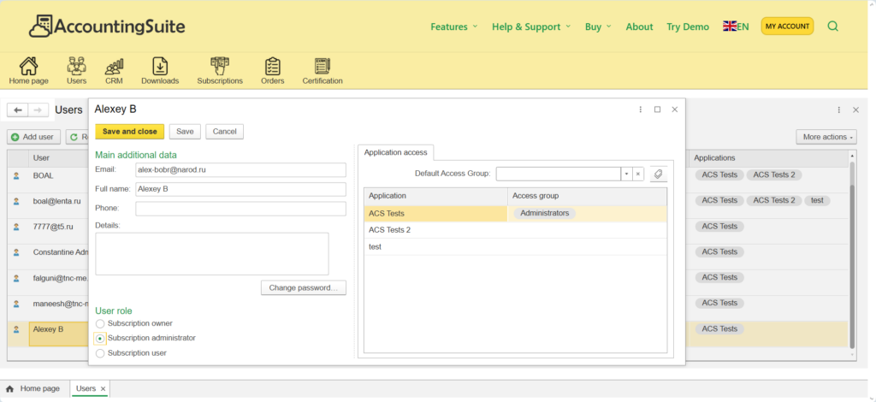Click the Save and close button
The height and width of the screenshot is (402, 876).
coord(130,131)
